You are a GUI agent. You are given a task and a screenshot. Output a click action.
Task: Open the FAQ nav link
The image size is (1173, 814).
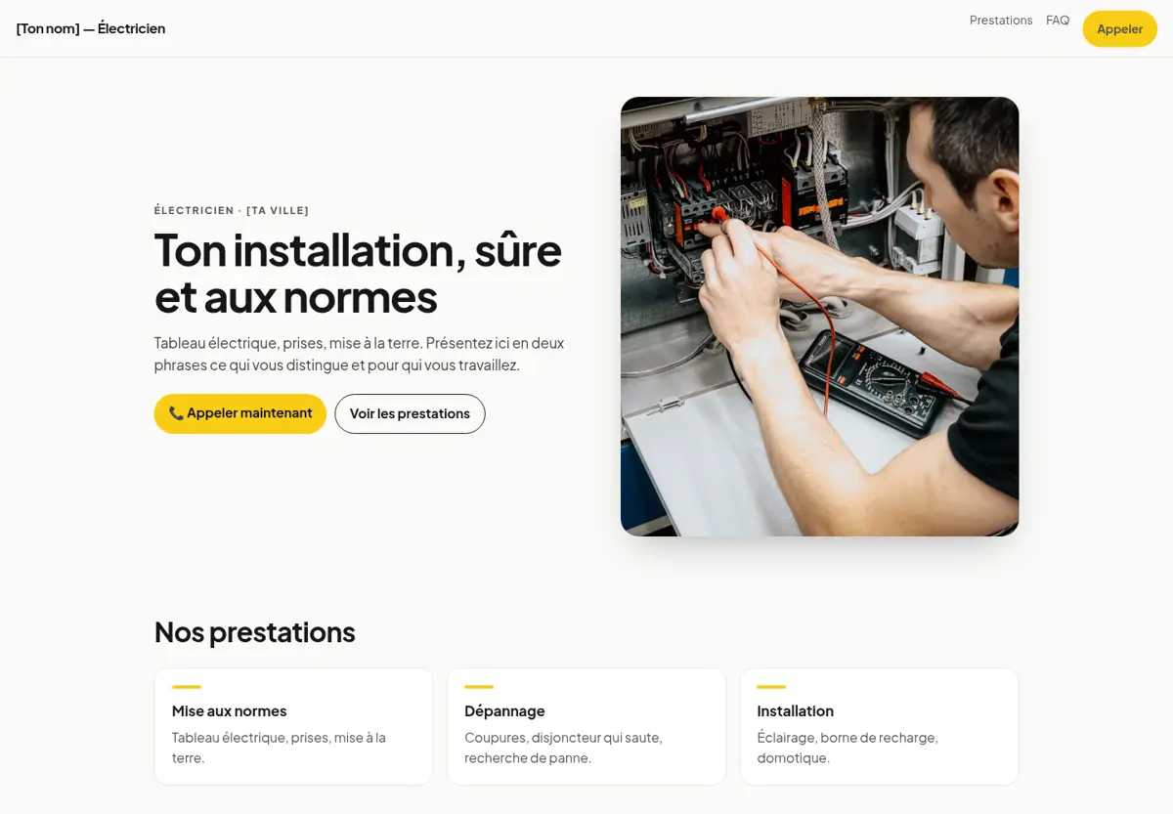pyautogui.click(x=1058, y=21)
